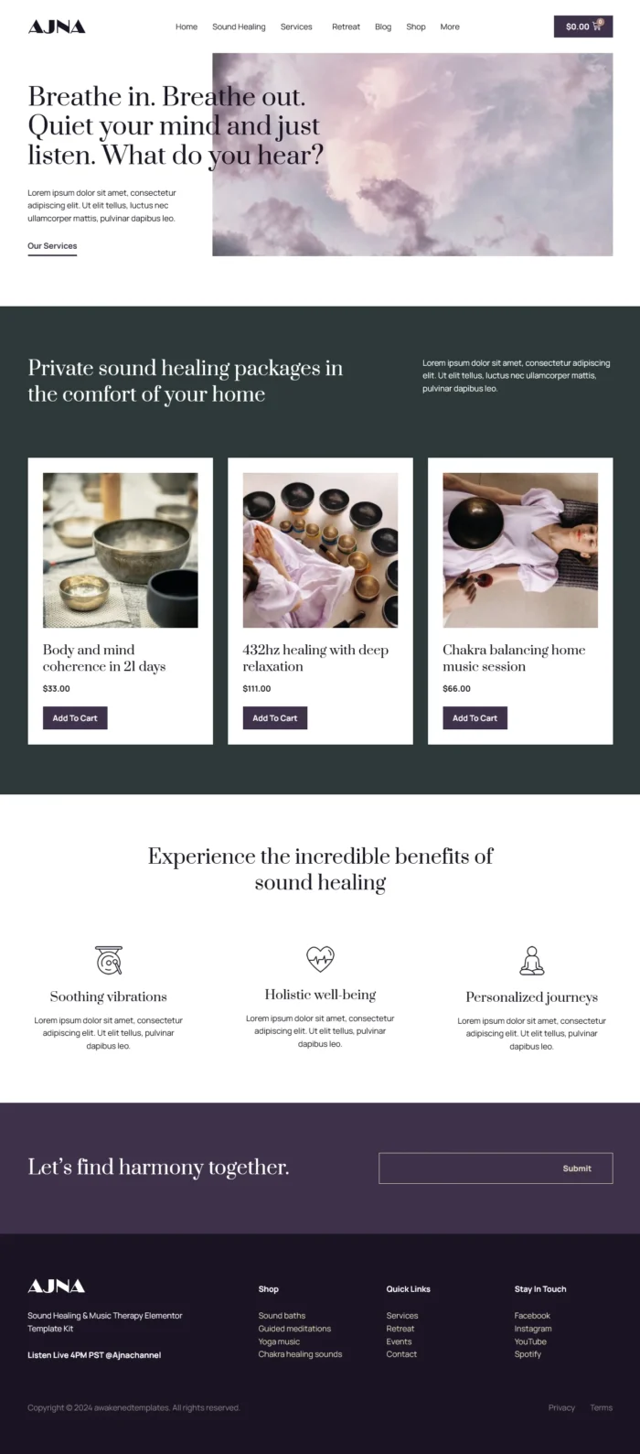640x1454 pixels.
Task: Click the meditating person Personalized journeys icon
Action: pos(531,960)
